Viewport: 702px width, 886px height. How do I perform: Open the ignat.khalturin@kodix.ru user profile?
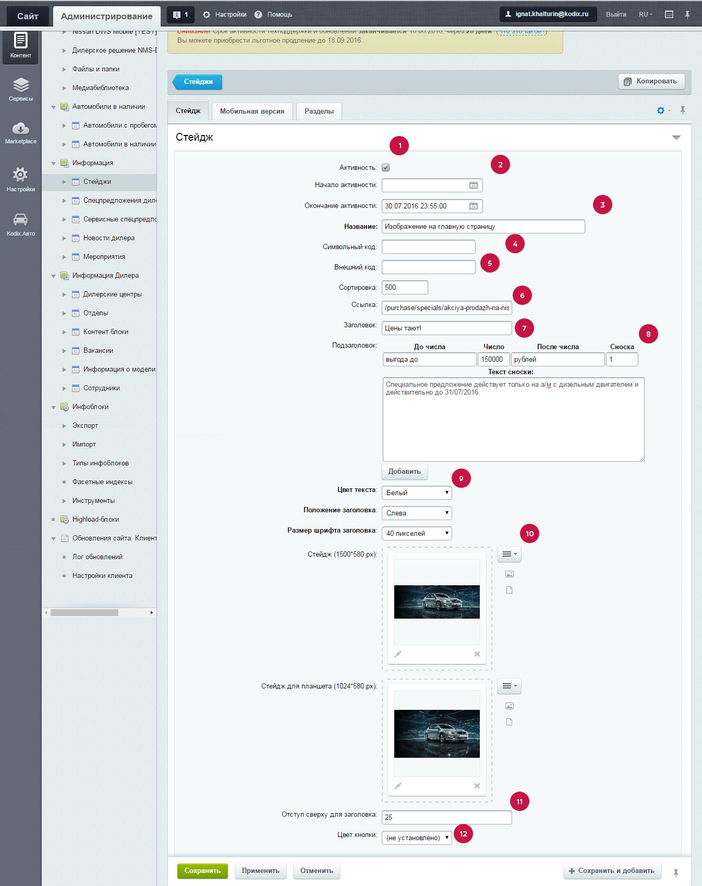tap(548, 14)
